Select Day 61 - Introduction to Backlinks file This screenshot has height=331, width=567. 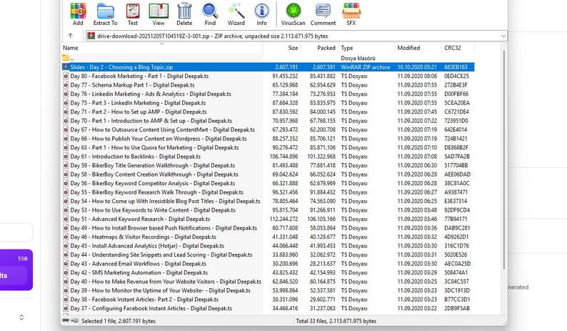(268, 157)
